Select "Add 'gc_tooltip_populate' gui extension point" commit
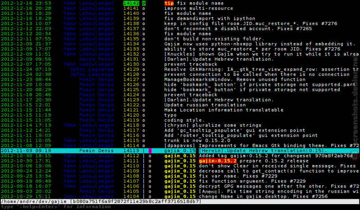This screenshot has width=360, height=210. [234, 130]
